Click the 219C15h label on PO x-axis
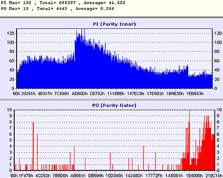This screenshot has height=178, width=223. click(214, 176)
